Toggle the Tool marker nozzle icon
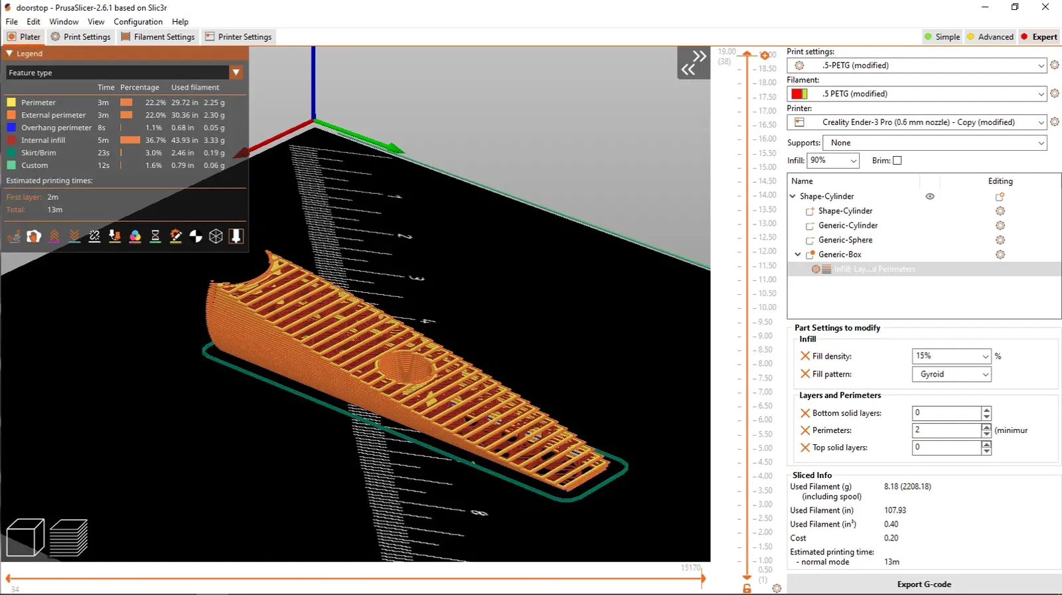Image resolution: width=1062 pixels, height=595 pixels. [x=236, y=236]
